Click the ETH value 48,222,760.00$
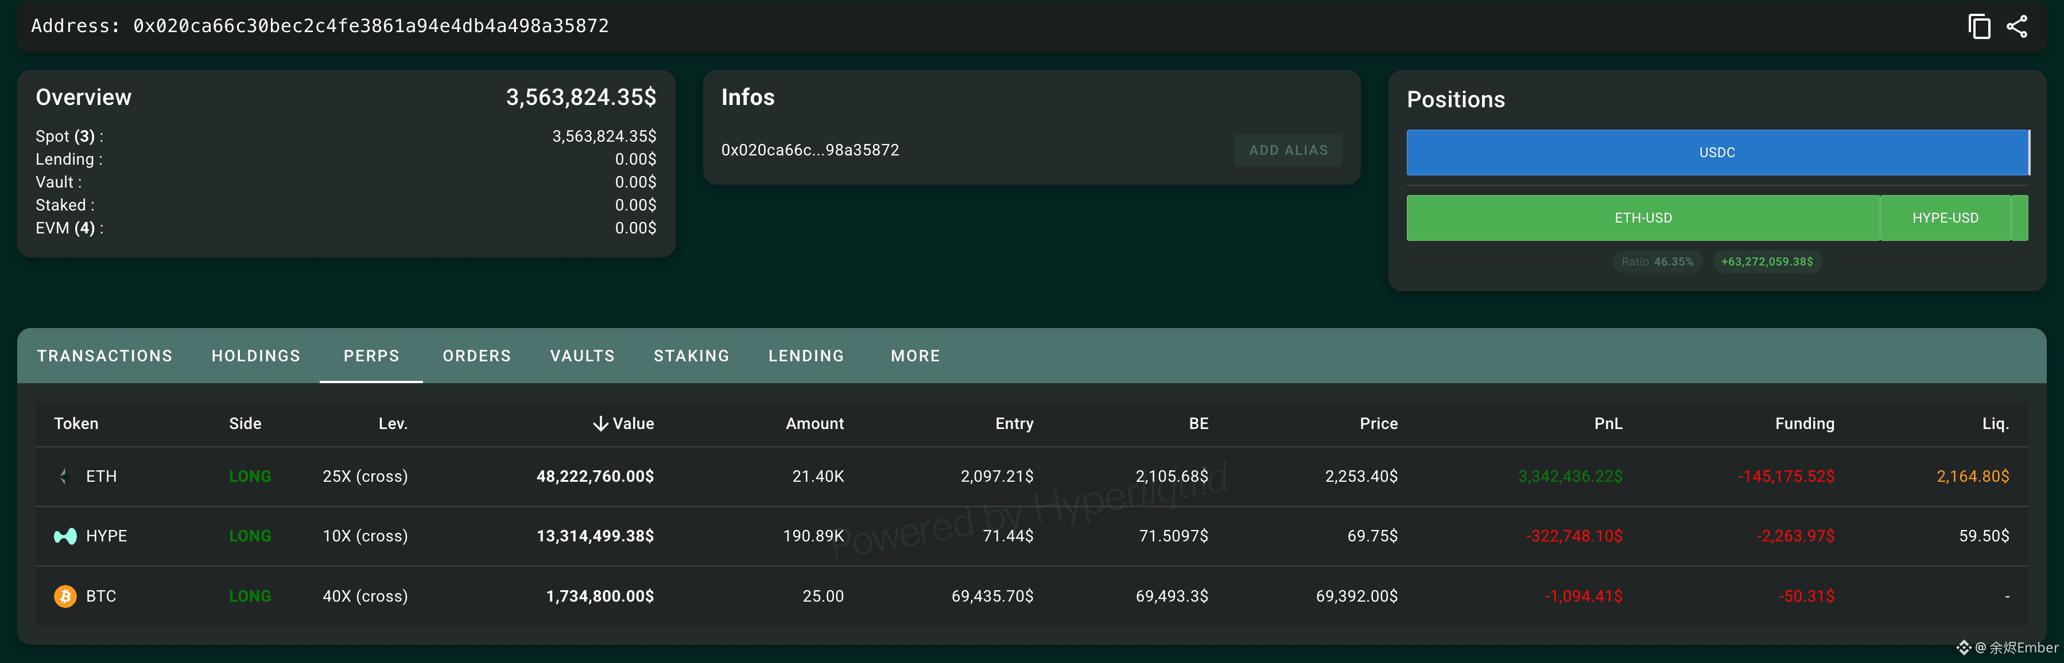The image size is (2064, 663). point(595,477)
